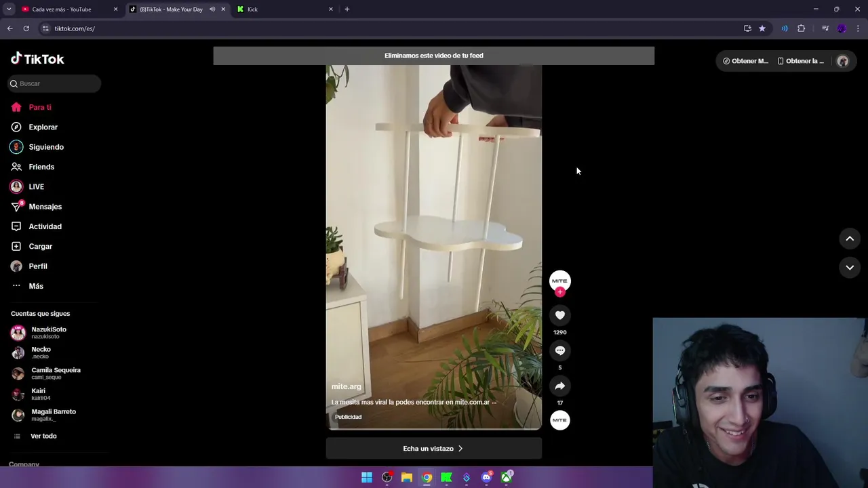Open the LIVE section

point(36,186)
